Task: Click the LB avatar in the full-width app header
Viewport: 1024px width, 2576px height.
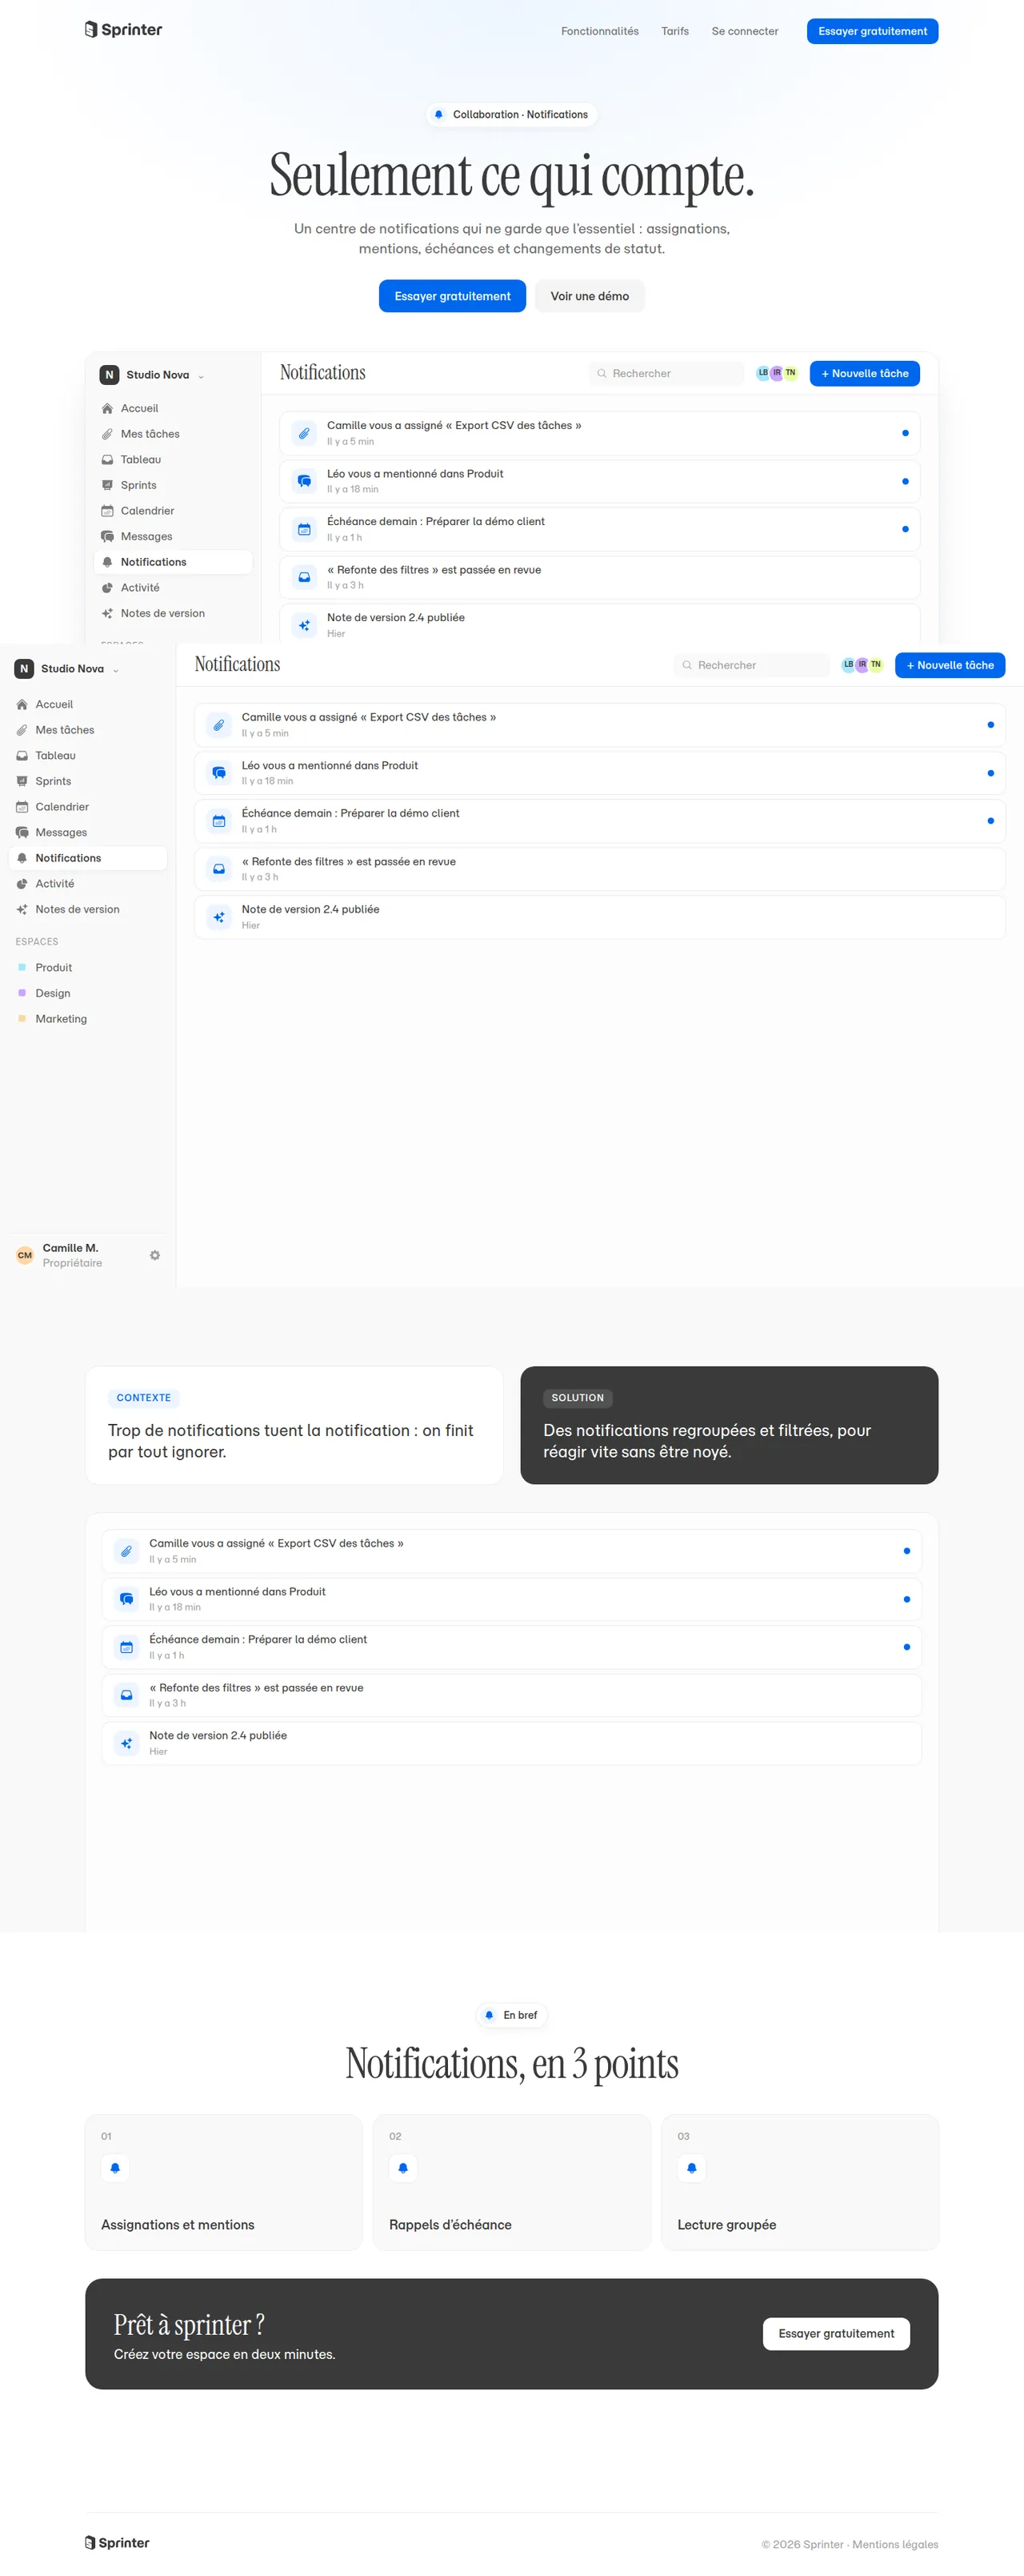Action: coord(848,664)
